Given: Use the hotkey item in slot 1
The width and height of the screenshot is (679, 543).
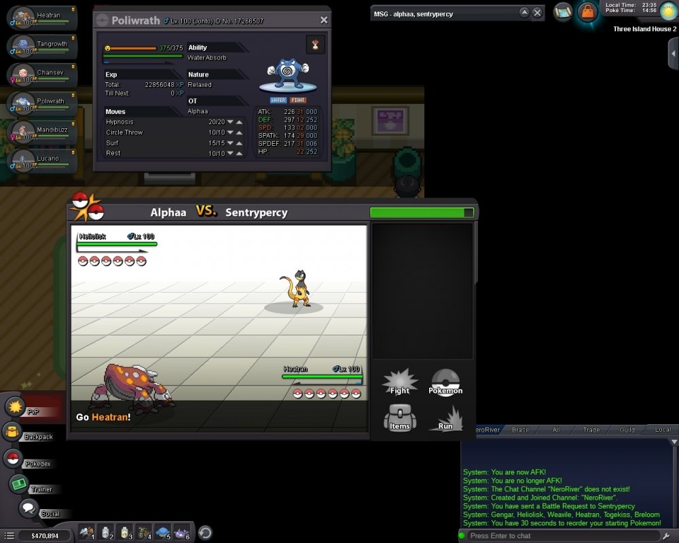Looking at the screenshot, I should pyautogui.click(x=87, y=533).
